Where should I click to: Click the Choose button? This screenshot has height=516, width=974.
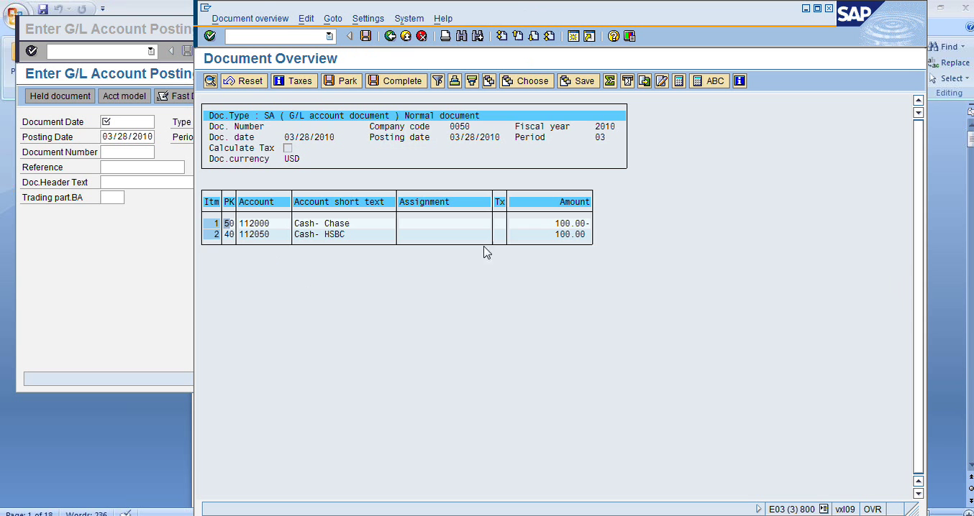coord(526,81)
